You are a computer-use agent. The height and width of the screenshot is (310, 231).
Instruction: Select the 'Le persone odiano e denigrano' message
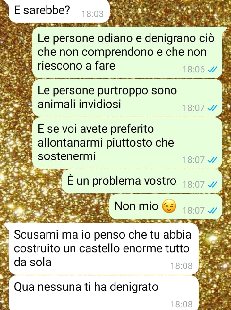click(x=127, y=52)
